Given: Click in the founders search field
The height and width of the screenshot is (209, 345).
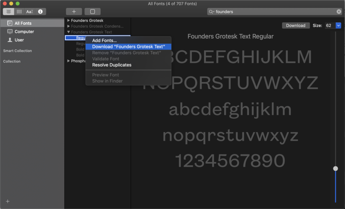Looking at the screenshot, I should [x=275, y=12].
